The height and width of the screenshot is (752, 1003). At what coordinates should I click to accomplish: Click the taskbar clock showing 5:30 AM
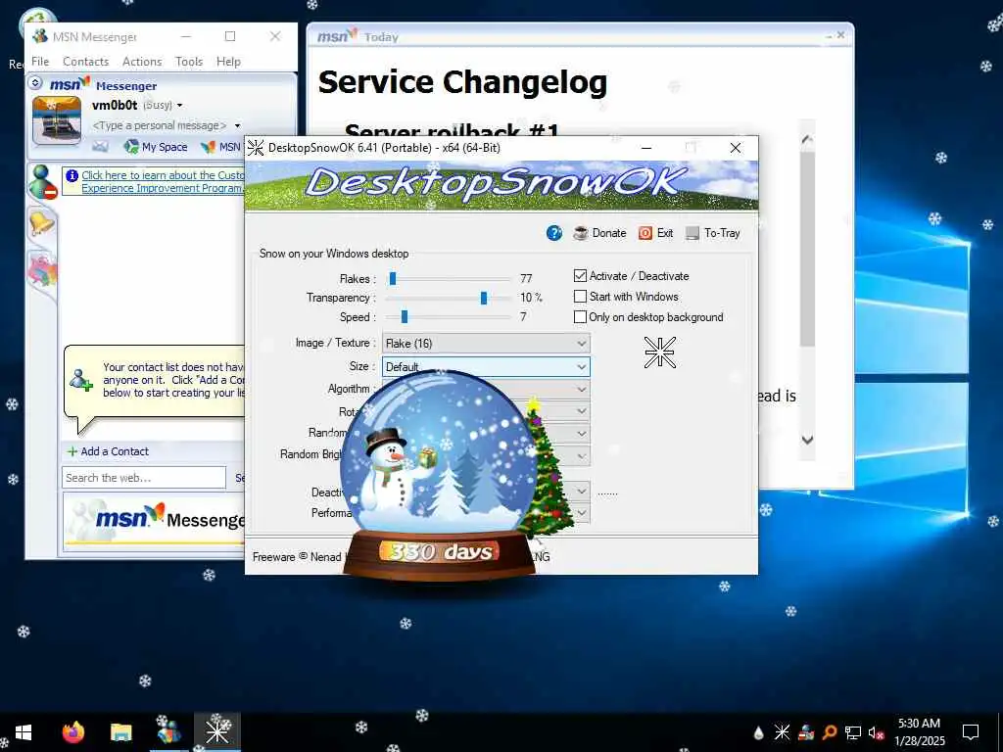919,732
